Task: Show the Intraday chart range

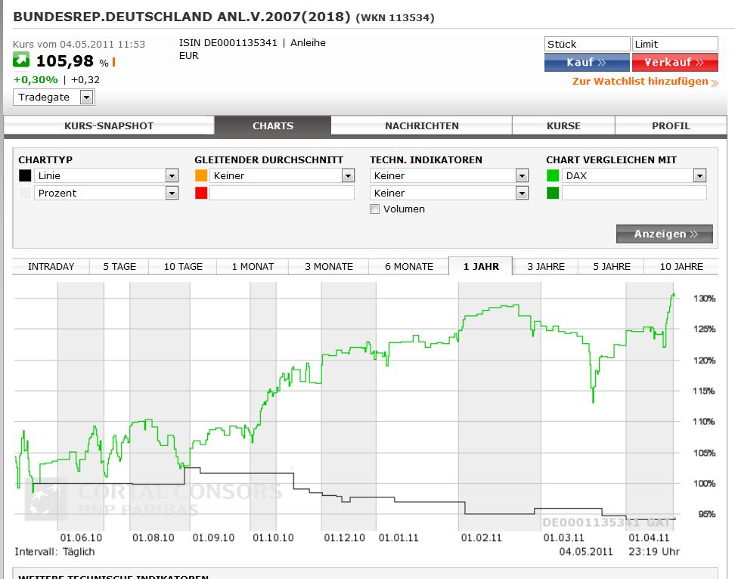Action: pos(51,266)
